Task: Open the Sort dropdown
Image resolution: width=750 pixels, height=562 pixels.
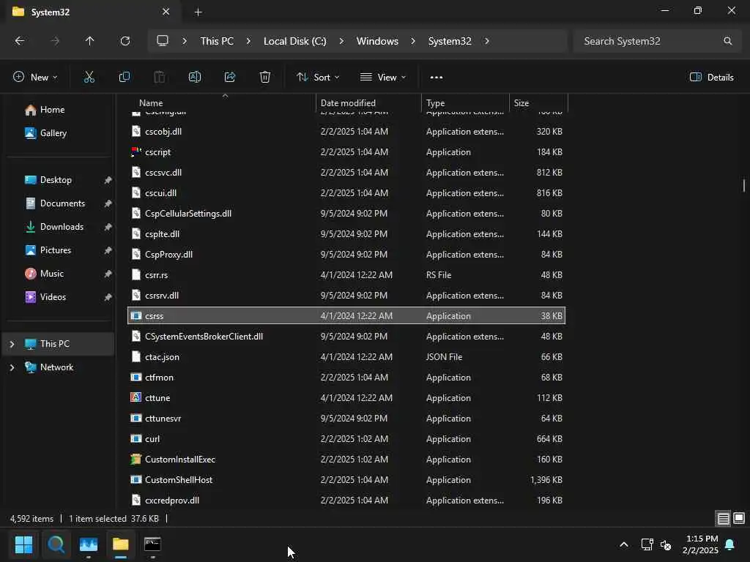Action: tap(318, 77)
